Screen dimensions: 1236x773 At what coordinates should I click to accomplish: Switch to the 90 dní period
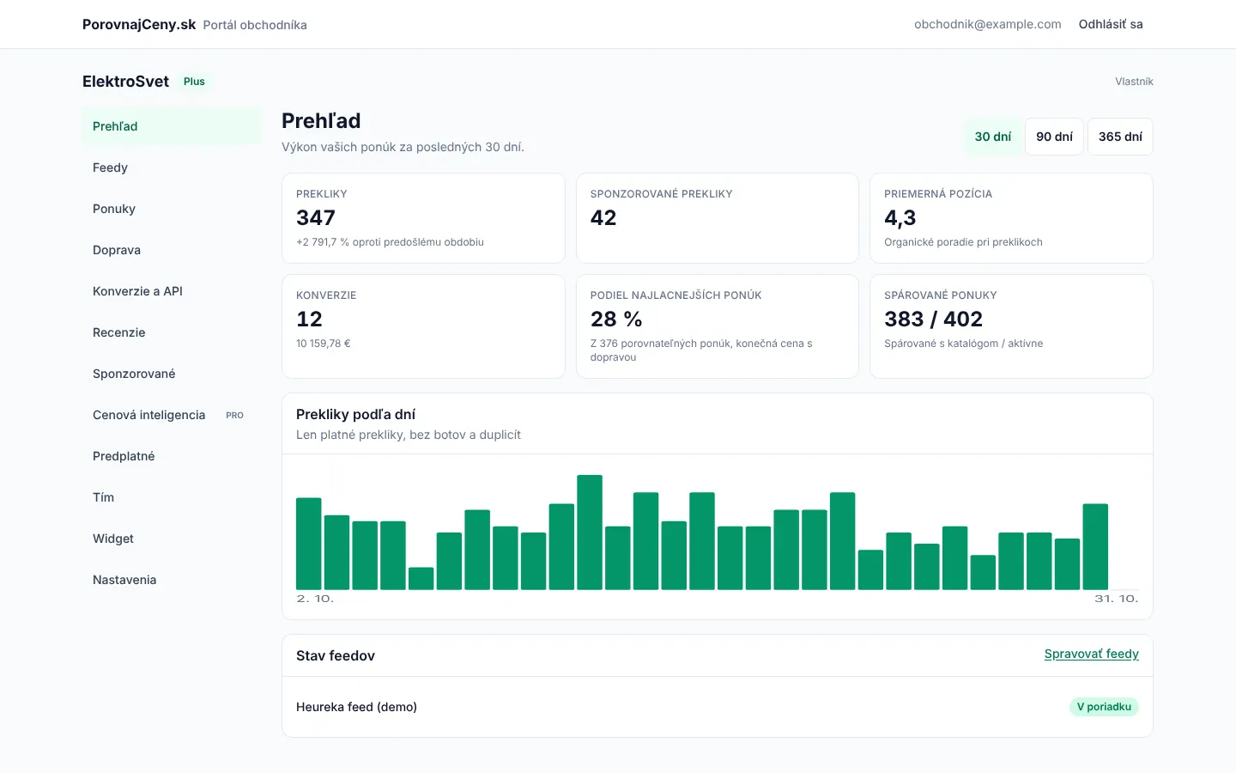point(1054,137)
